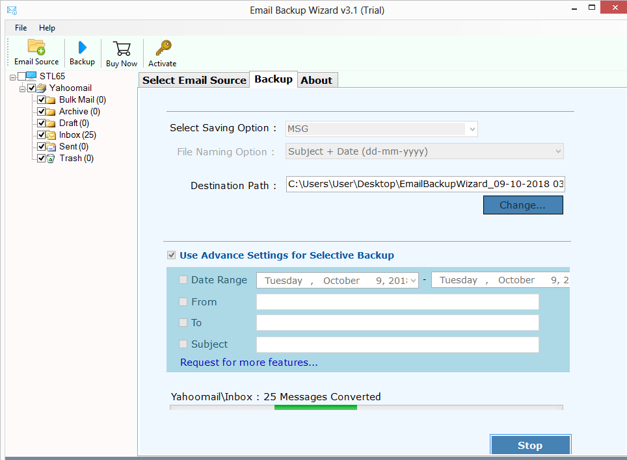Viewport: 627px width, 460px height.
Task: Open the start date picker dropdown
Action: click(x=414, y=280)
